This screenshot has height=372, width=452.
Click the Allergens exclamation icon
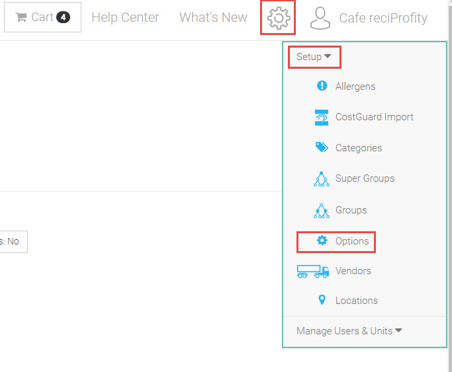pos(322,86)
